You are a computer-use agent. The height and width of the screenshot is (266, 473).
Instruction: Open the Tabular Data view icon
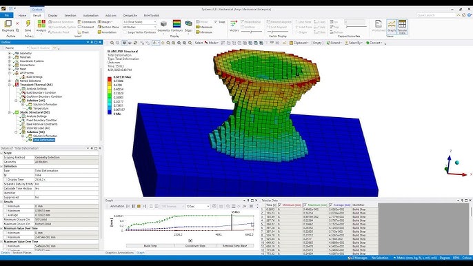point(402,24)
